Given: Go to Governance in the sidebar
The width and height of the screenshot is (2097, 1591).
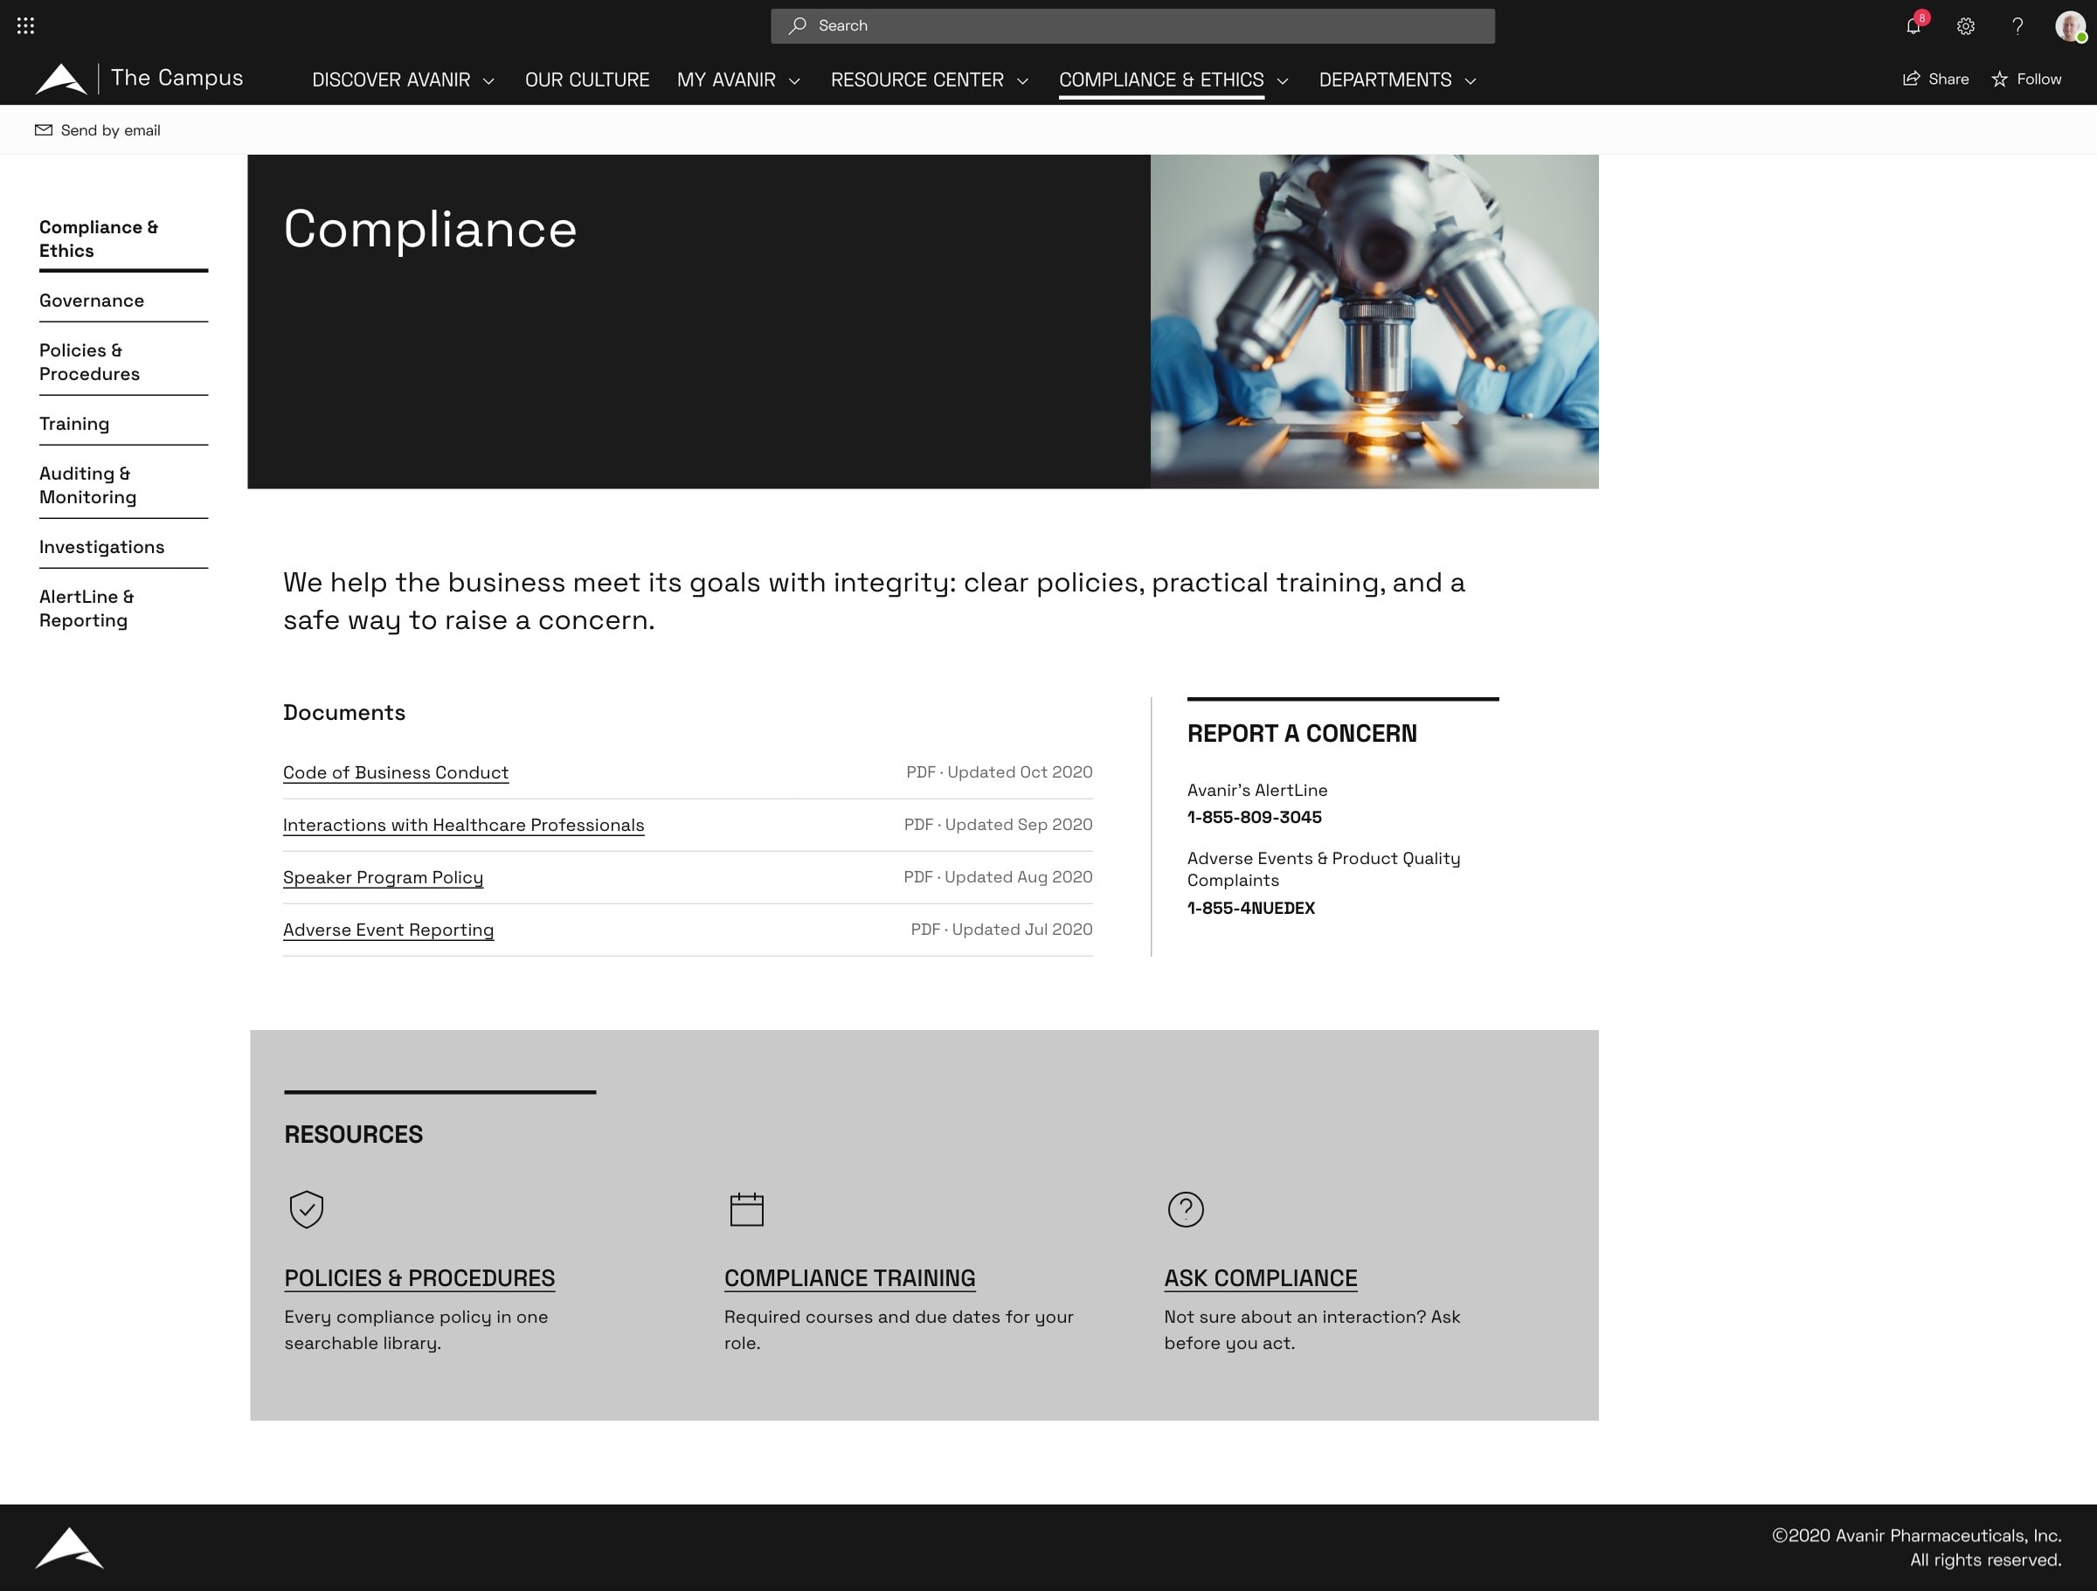Looking at the screenshot, I should (x=91, y=301).
